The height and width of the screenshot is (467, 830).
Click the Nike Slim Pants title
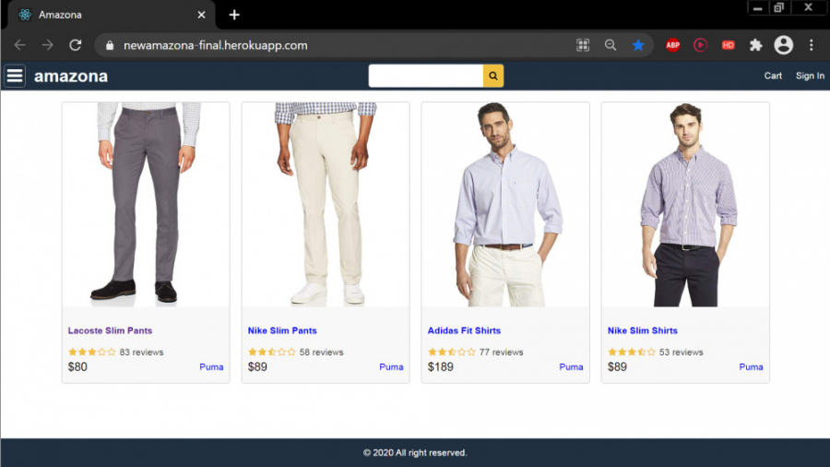click(282, 330)
